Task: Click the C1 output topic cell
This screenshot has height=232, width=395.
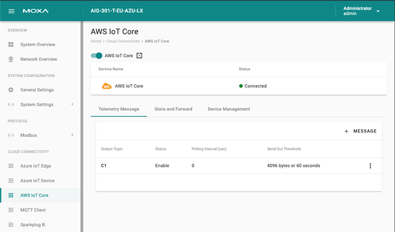Action: 103,165
